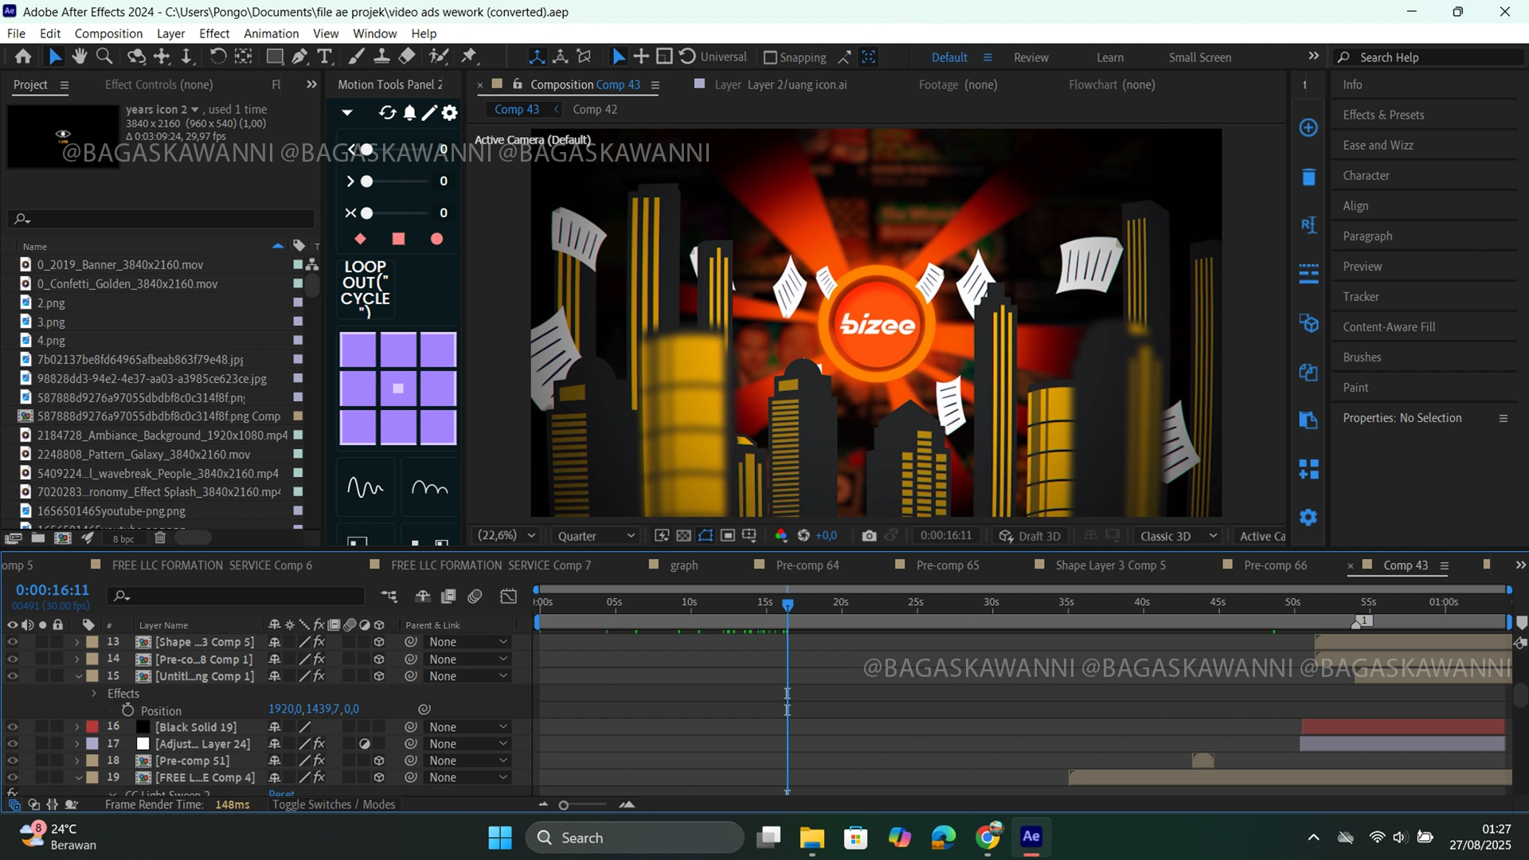Click the Reset Exposure icon
The image size is (1529, 860).
[x=804, y=536]
